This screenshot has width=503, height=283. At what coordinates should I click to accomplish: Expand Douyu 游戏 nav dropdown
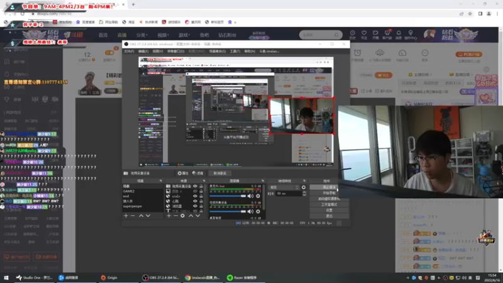184,35
